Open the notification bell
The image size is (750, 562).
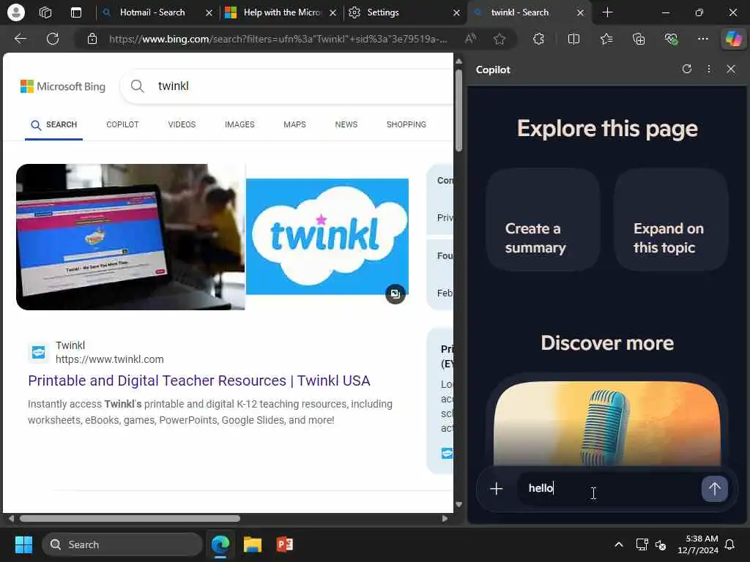(730, 544)
